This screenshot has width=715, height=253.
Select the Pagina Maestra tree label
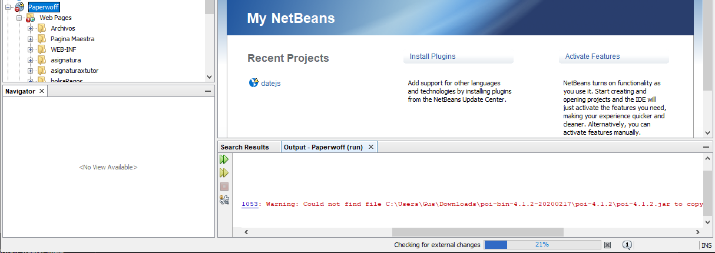72,39
